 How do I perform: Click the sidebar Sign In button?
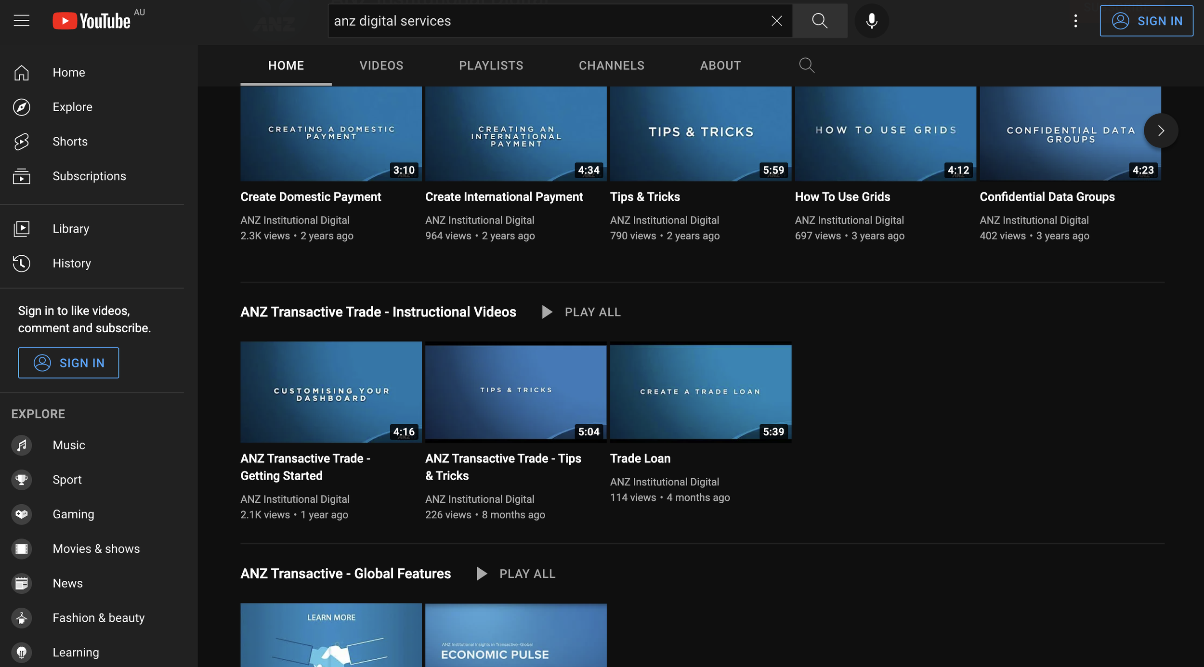coord(68,363)
